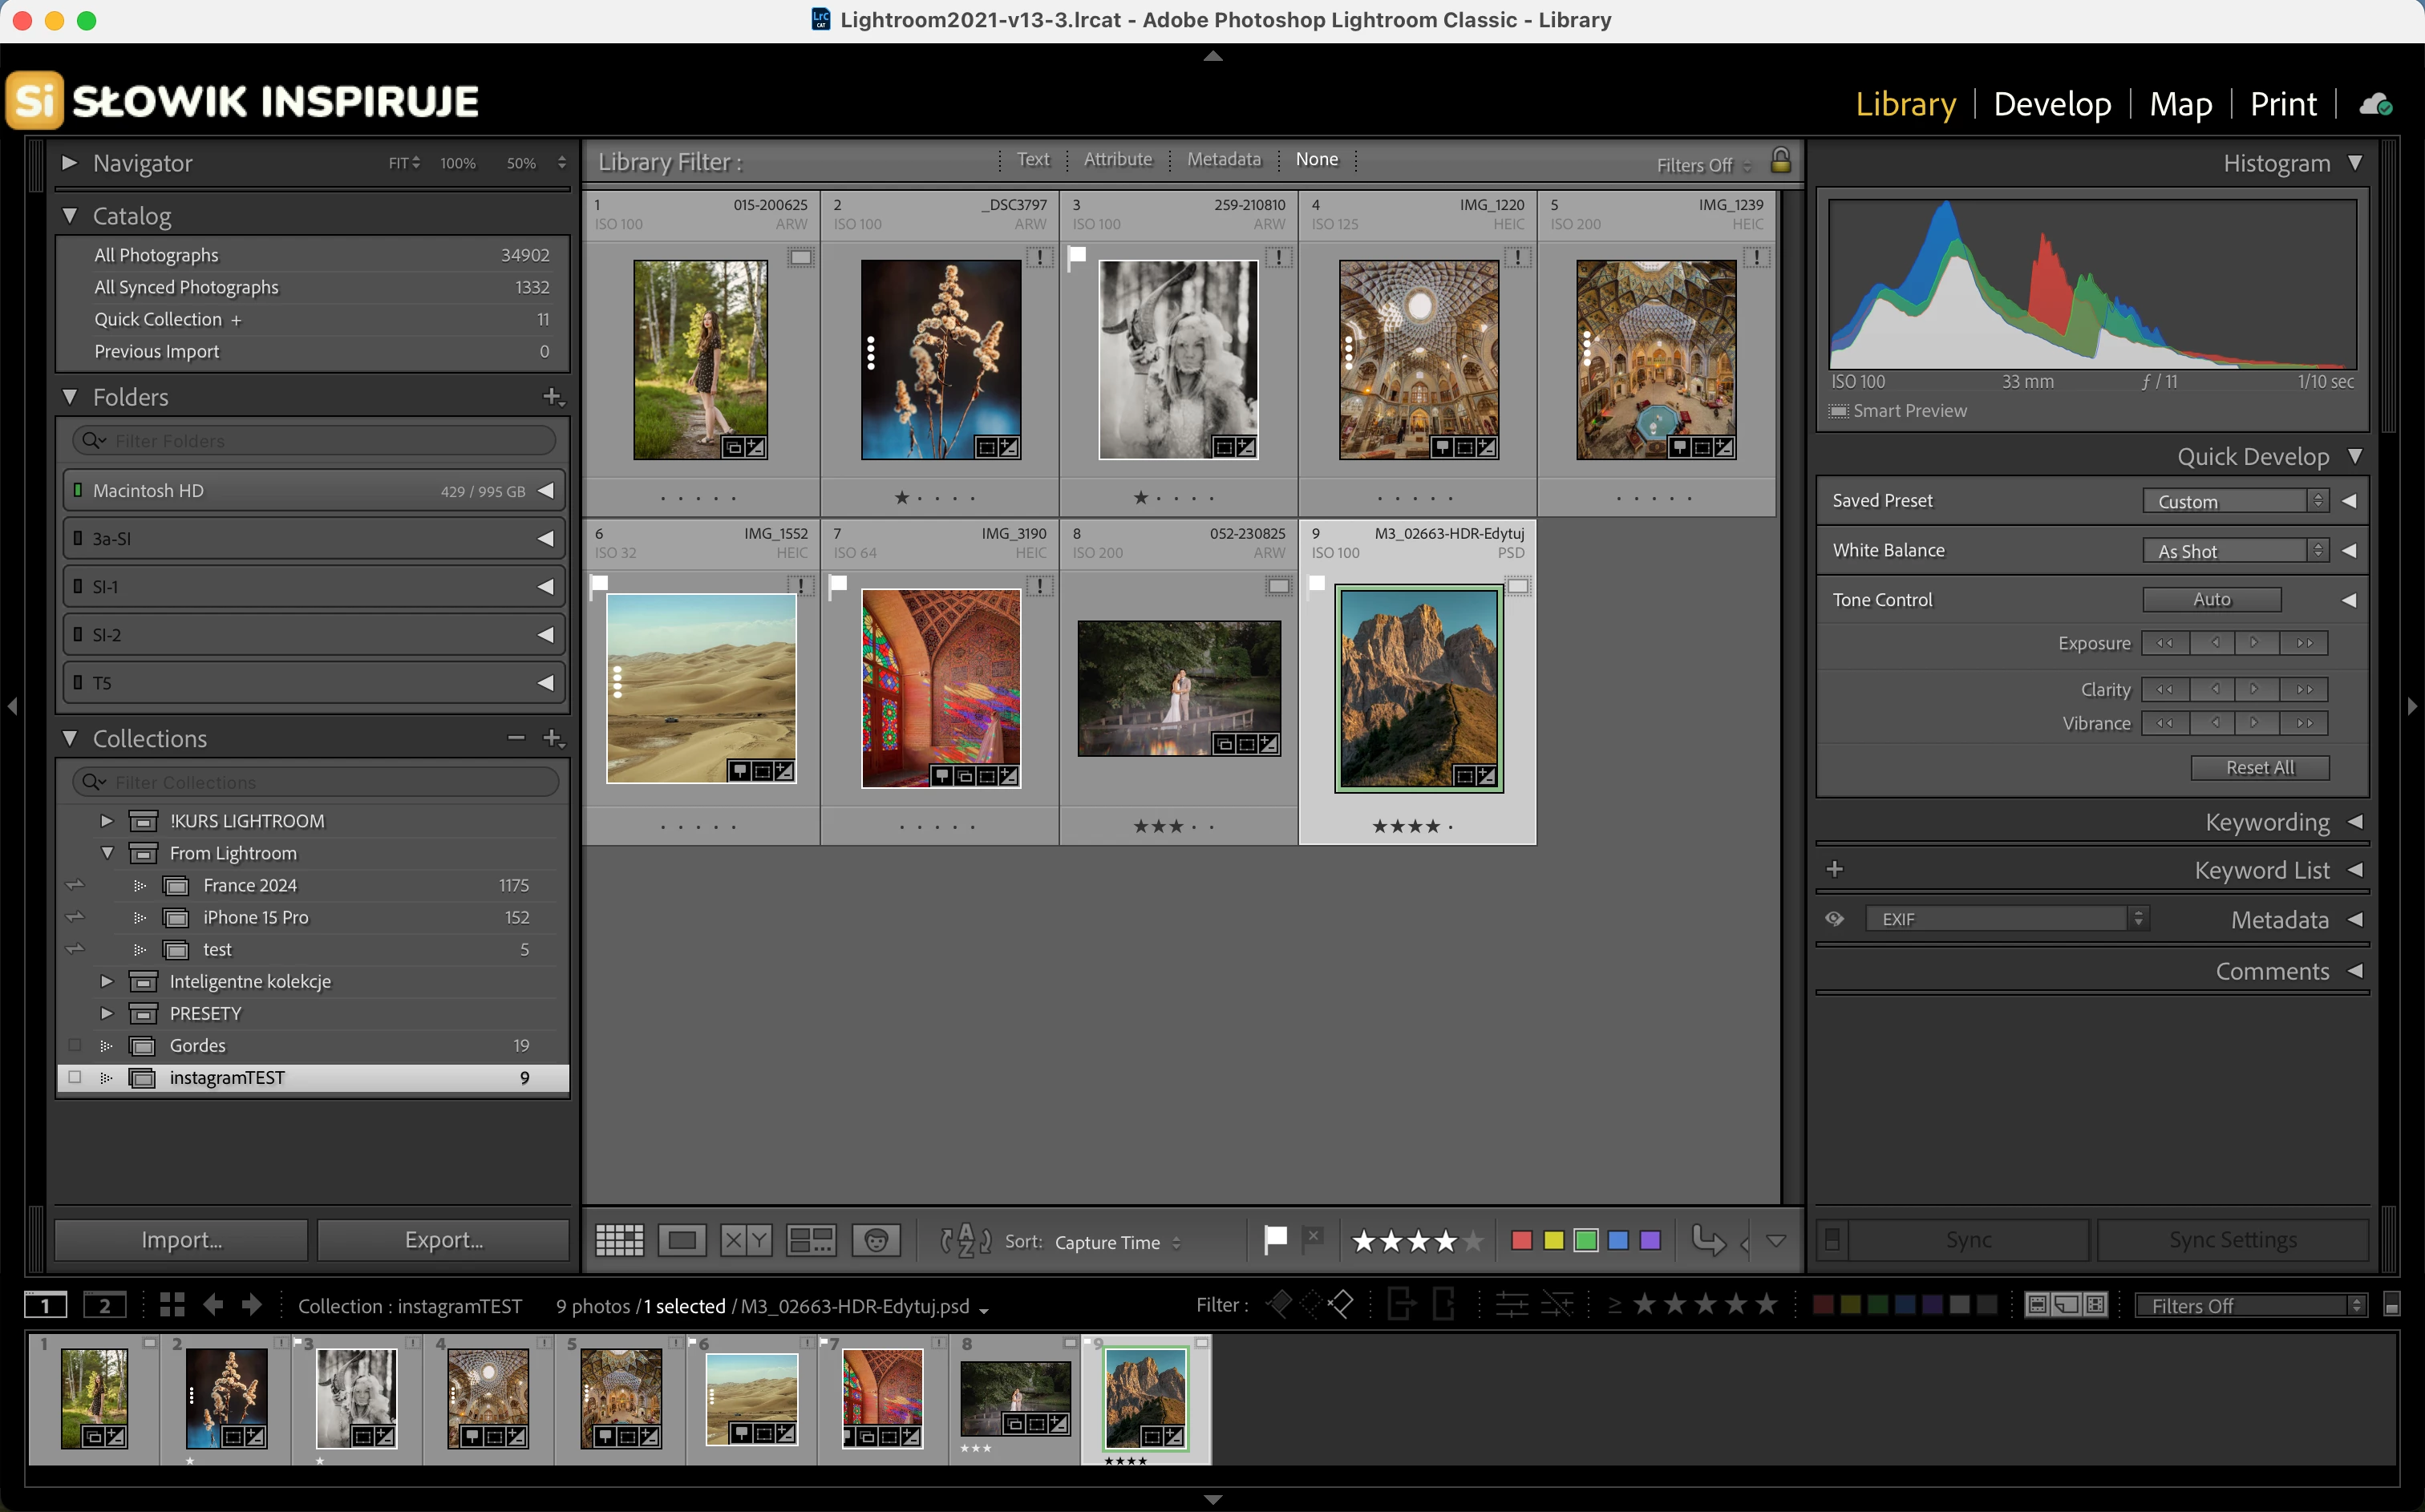Flag photo as picked in toolbar
The height and width of the screenshot is (1512, 2425).
click(1275, 1240)
